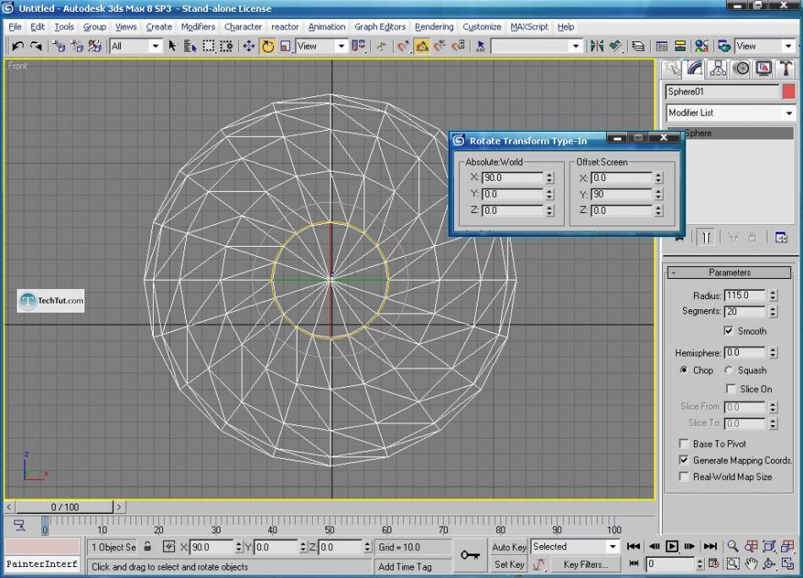The height and width of the screenshot is (578, 803).
Task: Open the named selection sets dropdown
Action: tap(576, 46)
